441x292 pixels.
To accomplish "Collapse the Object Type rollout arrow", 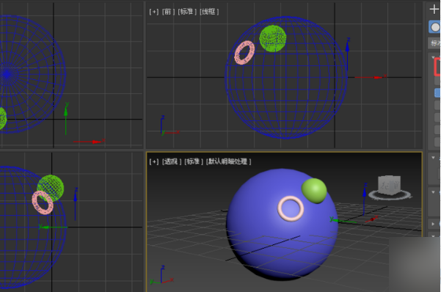I will click(x=434, y=57).
